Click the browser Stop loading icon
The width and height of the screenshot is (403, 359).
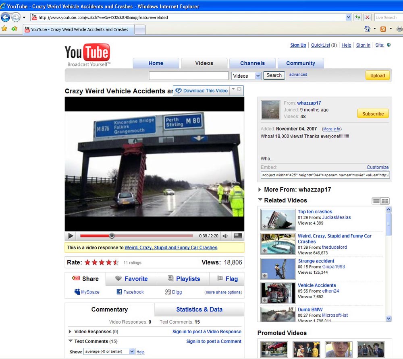(367, 17)
